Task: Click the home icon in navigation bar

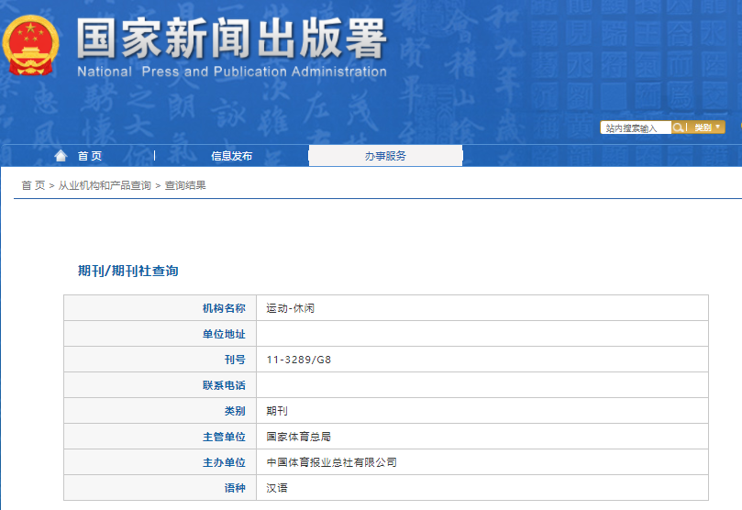Action: pyautogui.click(x=61, y=156)
